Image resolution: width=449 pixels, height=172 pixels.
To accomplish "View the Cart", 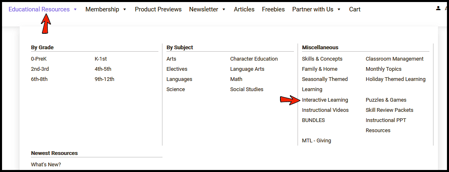I will (355, 9).
